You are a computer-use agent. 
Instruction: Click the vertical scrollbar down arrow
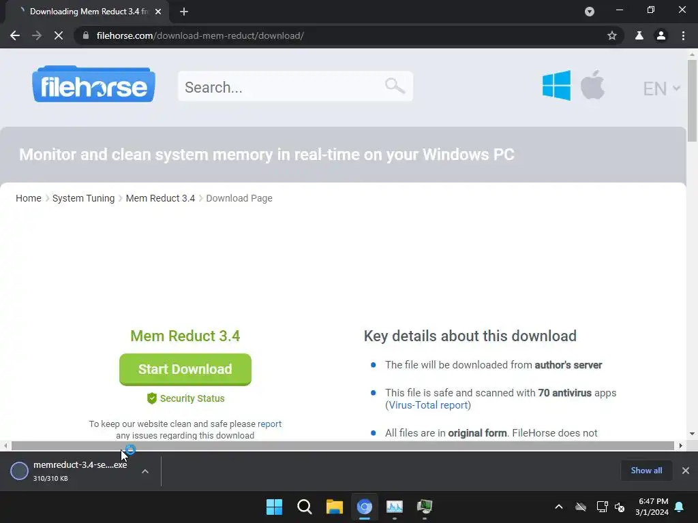point(692,434)
